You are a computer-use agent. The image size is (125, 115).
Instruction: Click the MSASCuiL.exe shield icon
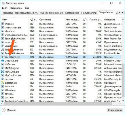(3, 72)
